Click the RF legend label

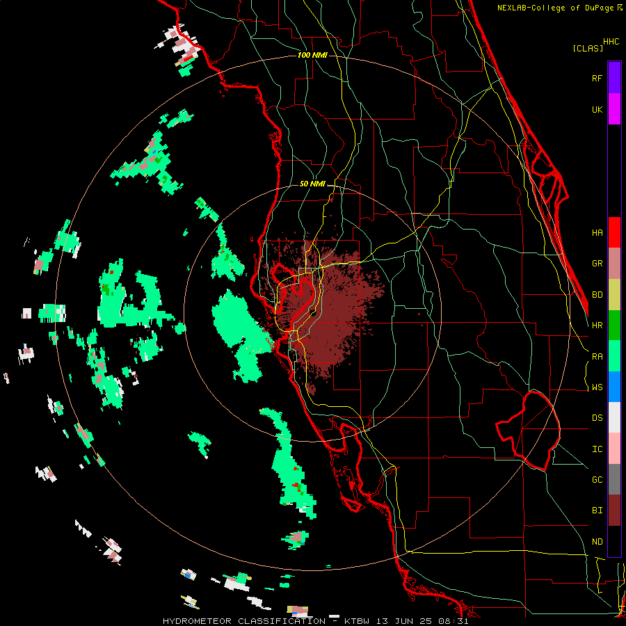(x=597, y=78)
